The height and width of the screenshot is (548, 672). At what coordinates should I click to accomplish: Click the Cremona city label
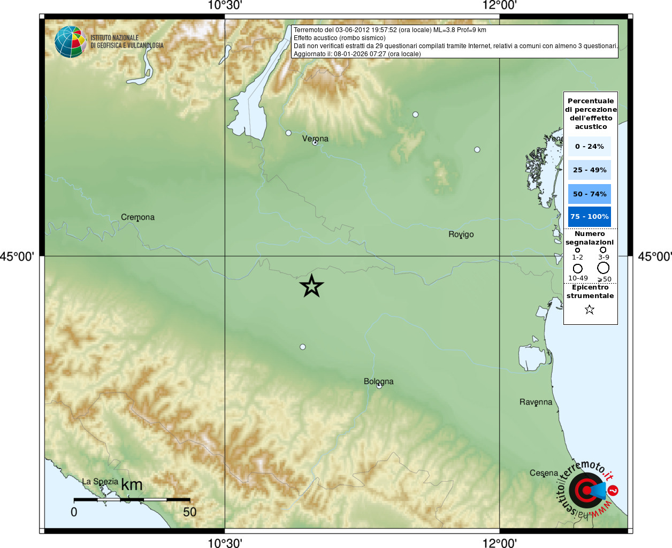pos(138,217)
